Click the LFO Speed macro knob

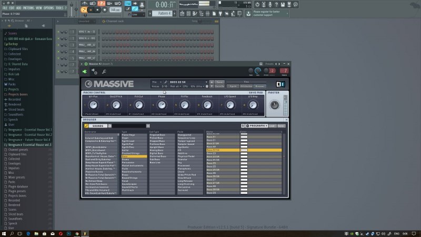click(230, 105)
